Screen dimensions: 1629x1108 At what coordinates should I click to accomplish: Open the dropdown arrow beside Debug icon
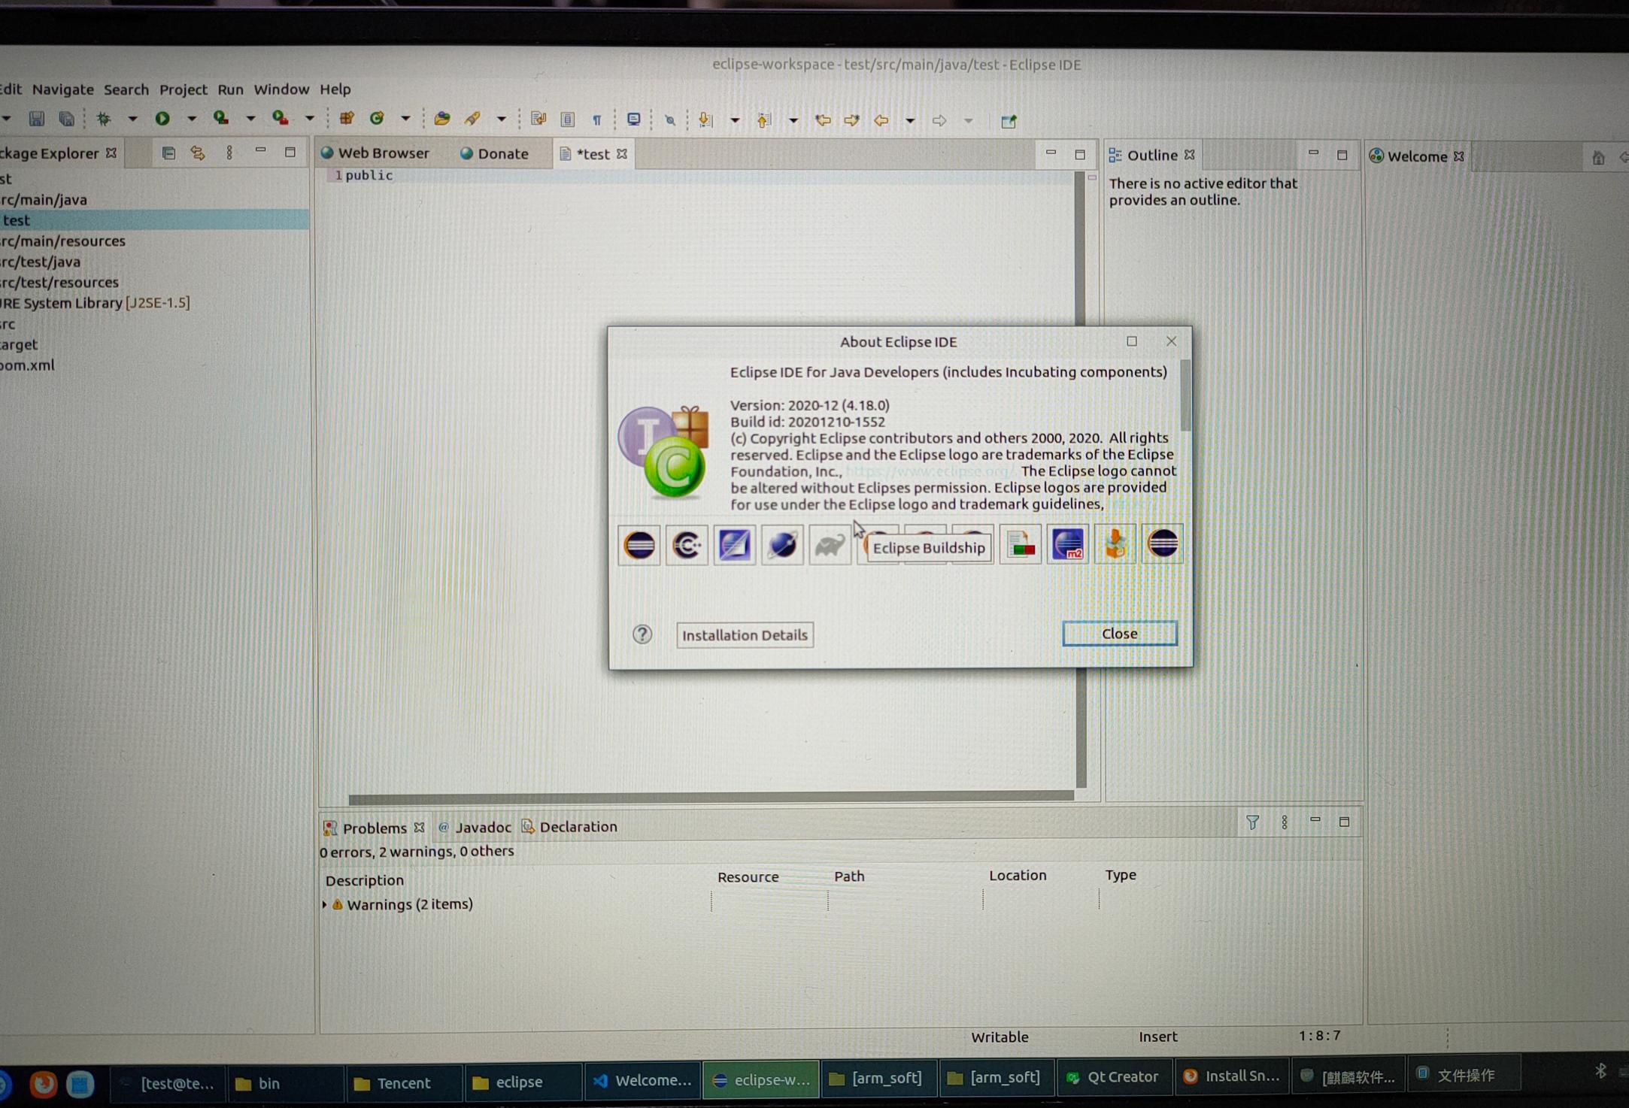point(132,119)
